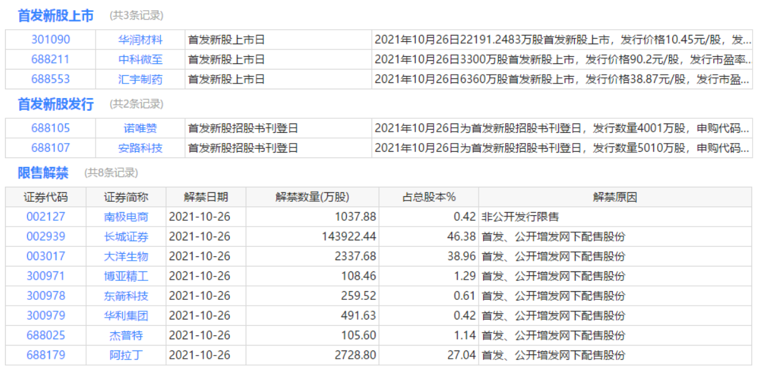Select 汇宇制药 listing description with 38.87元/股
The width and height of the screenshot is (759, 367).
tap(563, 79)
